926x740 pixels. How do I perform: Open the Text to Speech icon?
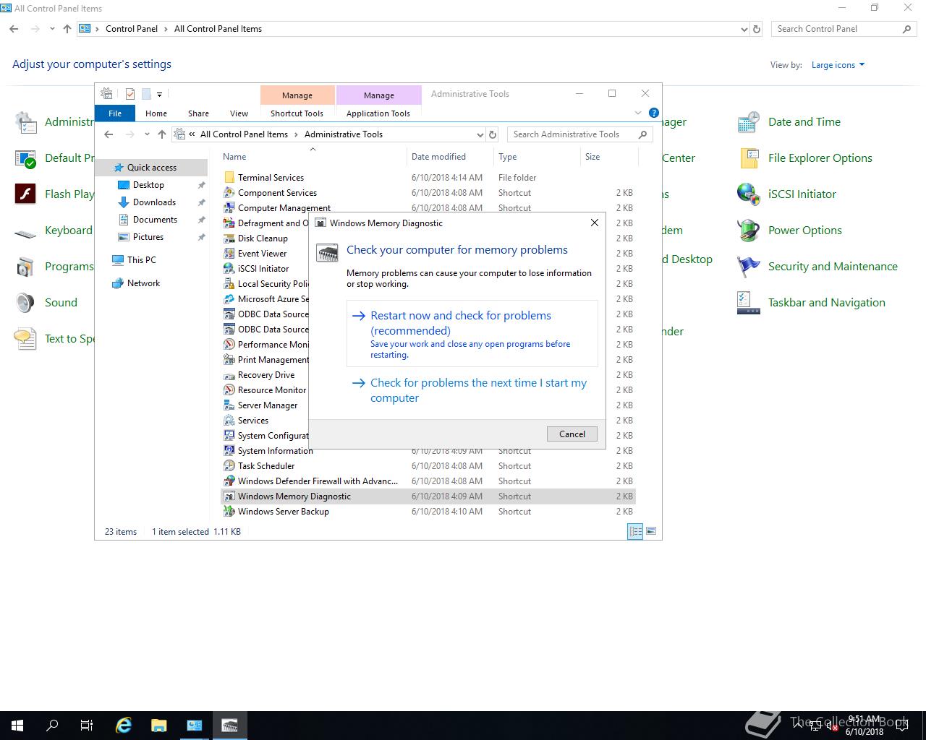click(x=25, y=339)
